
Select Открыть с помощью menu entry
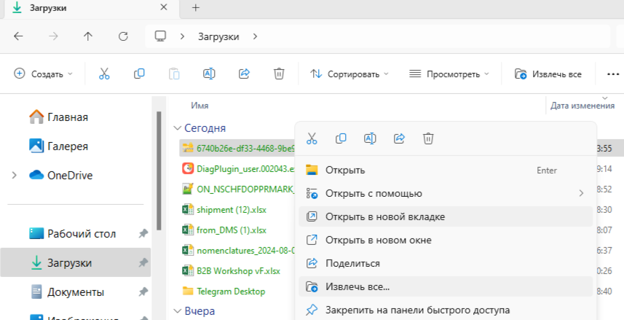446,193
